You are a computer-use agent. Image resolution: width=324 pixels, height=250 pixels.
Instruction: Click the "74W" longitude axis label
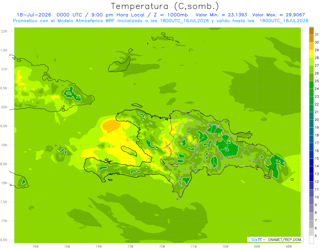pos(99,246)
